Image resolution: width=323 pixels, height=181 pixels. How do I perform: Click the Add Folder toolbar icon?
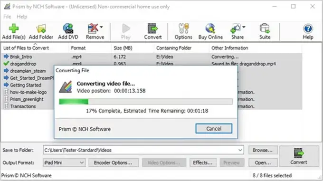click(x=41, y=31)
